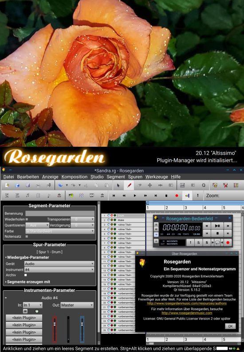This screenshot has height=352, width=244.
Task: Open the Quantisieren dropdown
Action: [x=37, y=225]
